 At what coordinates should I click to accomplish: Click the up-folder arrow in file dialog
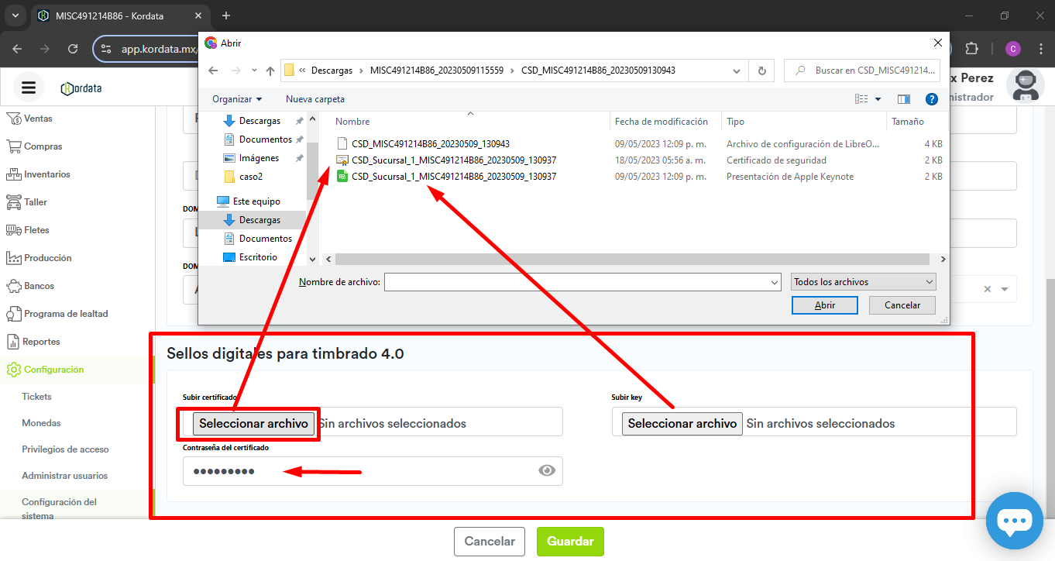coord(270,71)
